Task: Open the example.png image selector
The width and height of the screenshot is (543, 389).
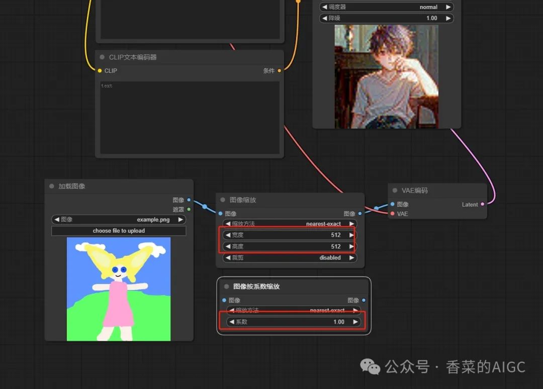Action: pyautogui.click(x=119, y=220)
